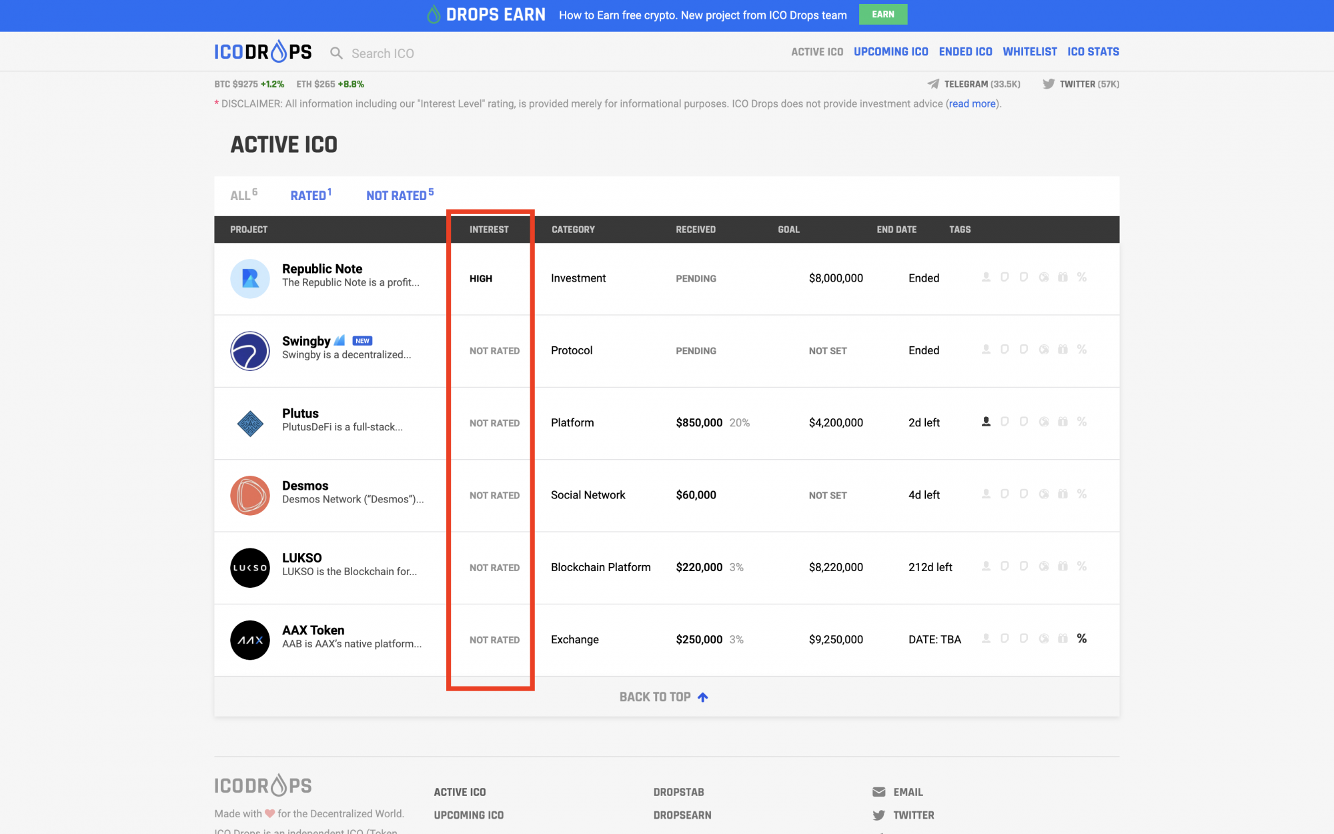Click the footer UPCOMING ICO link

[468, 815]
